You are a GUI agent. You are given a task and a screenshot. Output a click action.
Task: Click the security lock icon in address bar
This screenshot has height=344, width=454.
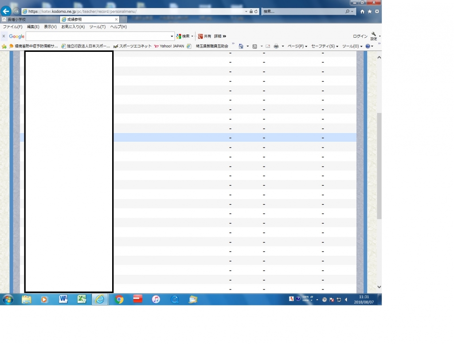point(251,12)
